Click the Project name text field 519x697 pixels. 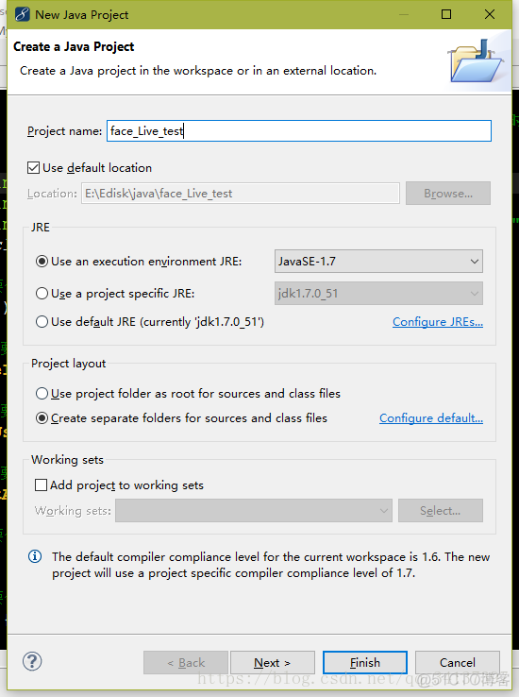tap(299, 130)
